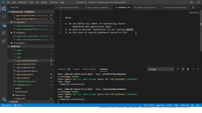
Task: Open the File menu
Action: (8, 2)
